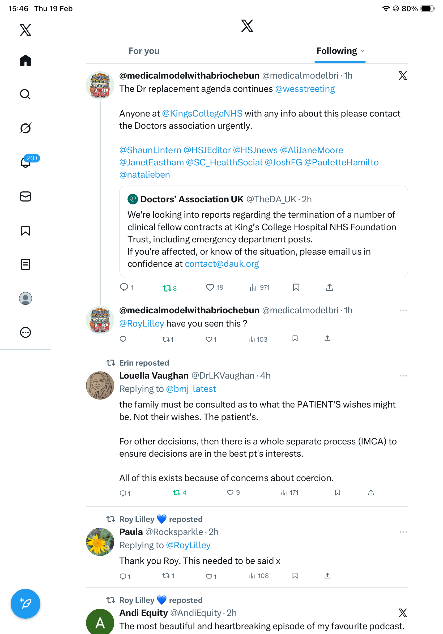Tap the contact@dauk.org email link

click(222, 264)
